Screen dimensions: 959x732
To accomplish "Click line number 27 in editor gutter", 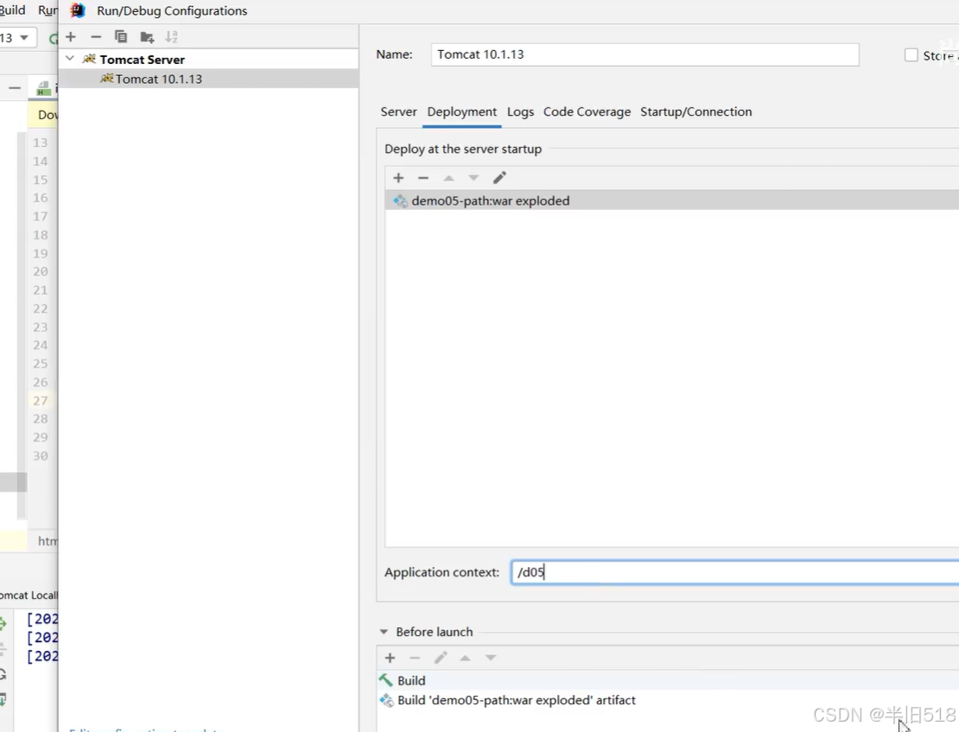I will click(41, 401).
